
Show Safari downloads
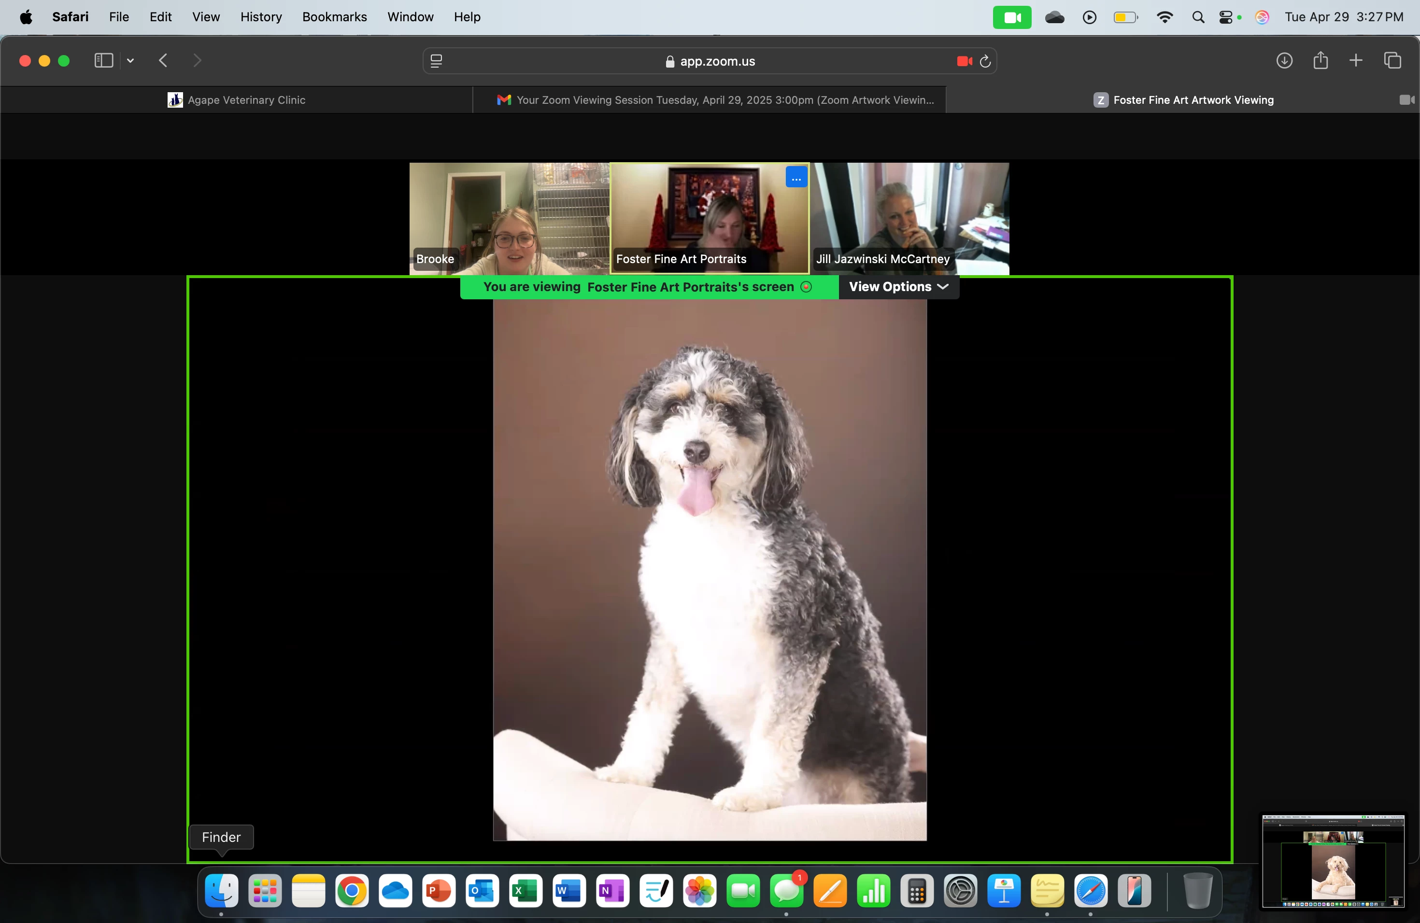1284,61
